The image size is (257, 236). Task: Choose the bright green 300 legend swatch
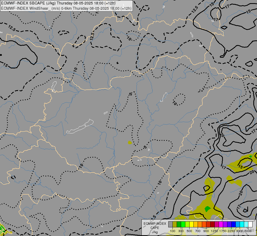[x=183, y=224]
